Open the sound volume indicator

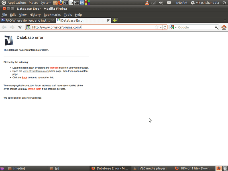(161, 3)
